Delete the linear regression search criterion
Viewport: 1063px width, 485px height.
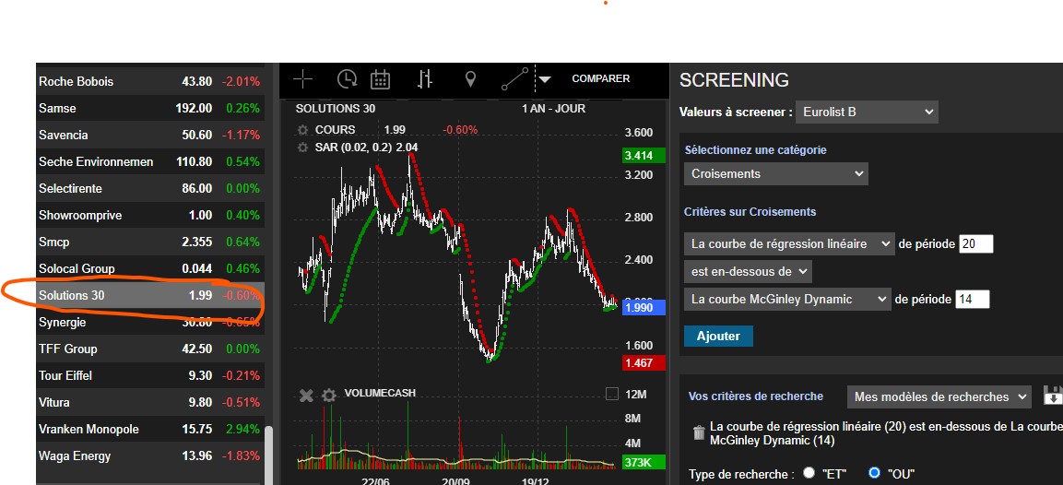tap(698, 432)
